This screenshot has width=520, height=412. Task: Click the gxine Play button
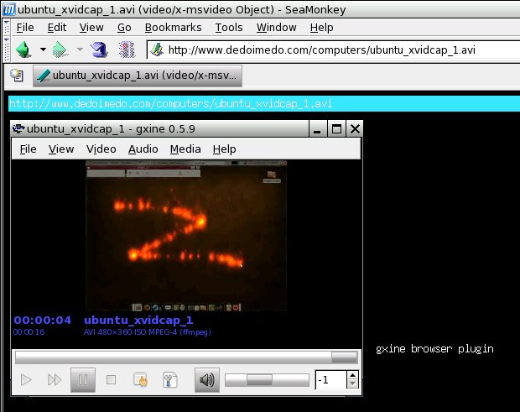coord(26,380)
